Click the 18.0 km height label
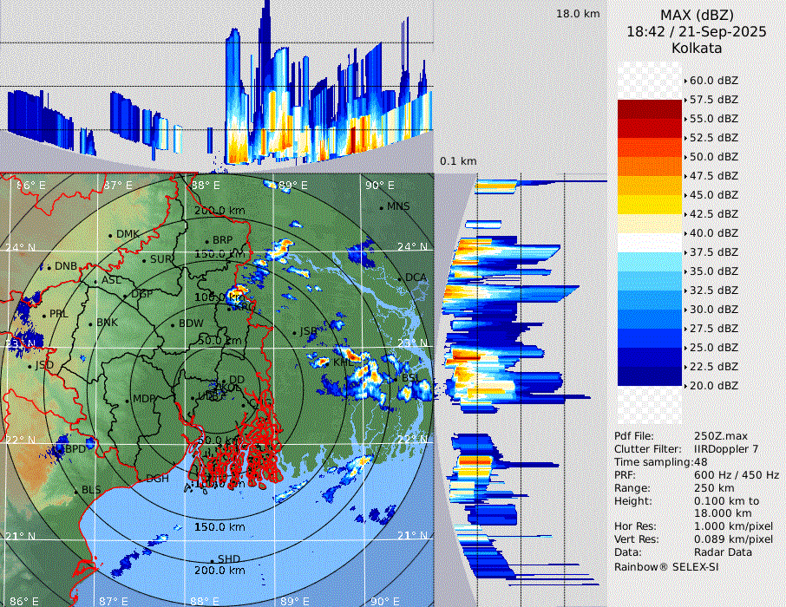The height and width of the screenshot is (607, 786). coord(578,14)
